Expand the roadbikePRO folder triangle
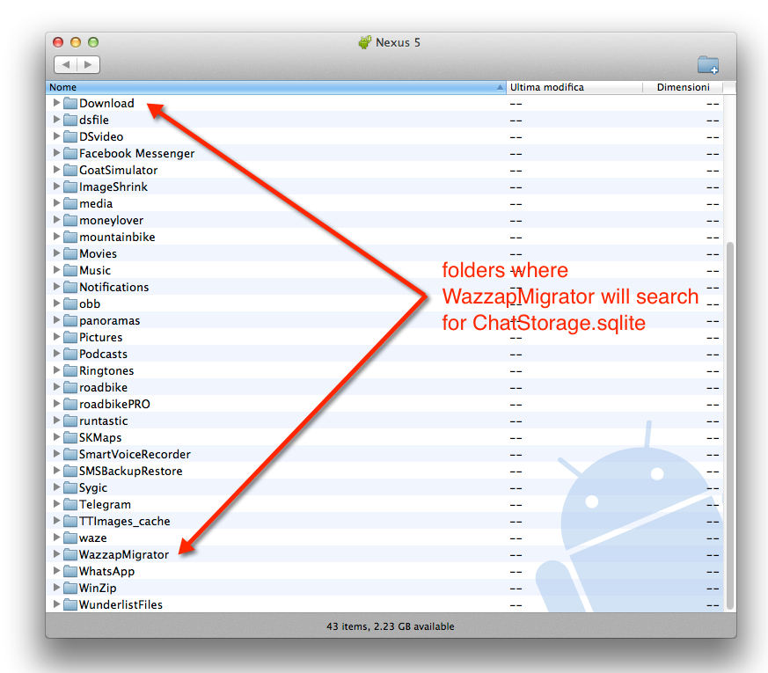The image size is (768, 673). pyautogui.click(x=56, y=403)
